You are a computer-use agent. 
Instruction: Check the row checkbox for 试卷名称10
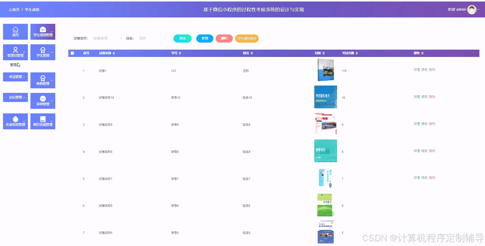point(72,97)
